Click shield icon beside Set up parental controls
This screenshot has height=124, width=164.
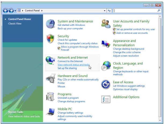114,29
